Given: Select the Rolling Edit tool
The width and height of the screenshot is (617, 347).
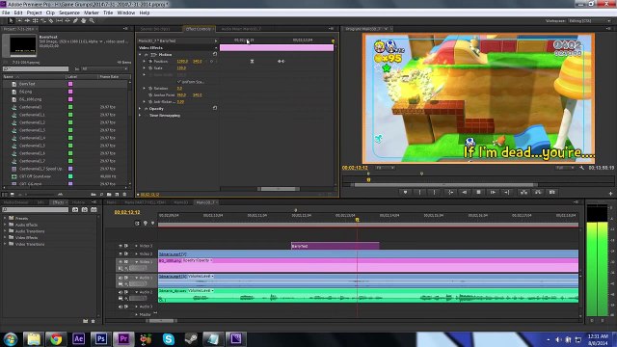Looking at the screenshot, I should (x=35, y=21).
